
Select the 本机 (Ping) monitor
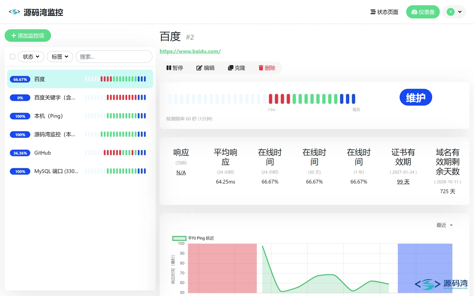80,116
